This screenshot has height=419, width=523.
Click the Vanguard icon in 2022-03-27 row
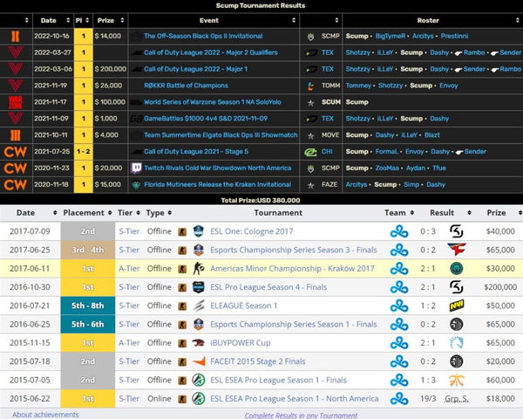click(16, 52)
